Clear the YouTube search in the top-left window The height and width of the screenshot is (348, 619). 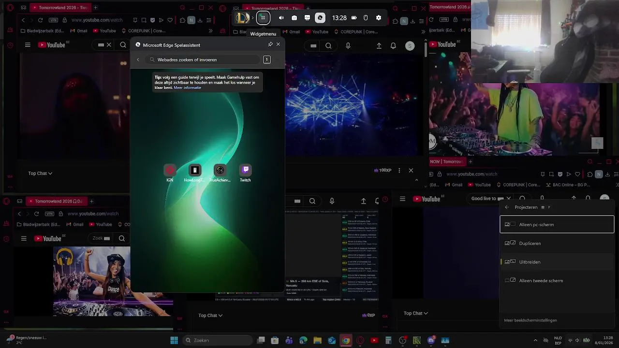(x=109, y=45)
